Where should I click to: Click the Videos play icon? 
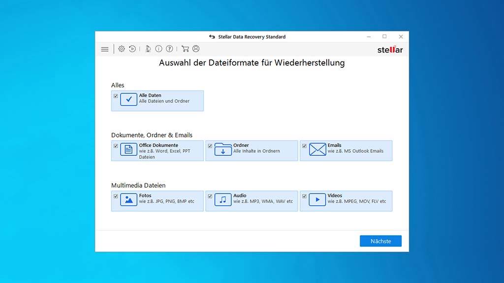317,199
